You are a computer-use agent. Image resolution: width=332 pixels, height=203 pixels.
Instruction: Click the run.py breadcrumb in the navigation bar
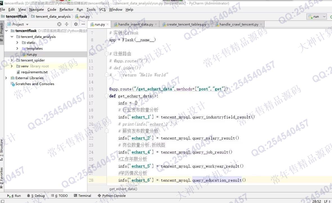(82, 17)
